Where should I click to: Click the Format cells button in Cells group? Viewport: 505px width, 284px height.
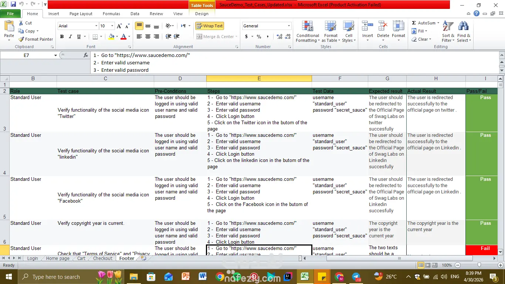click(399, 32)
